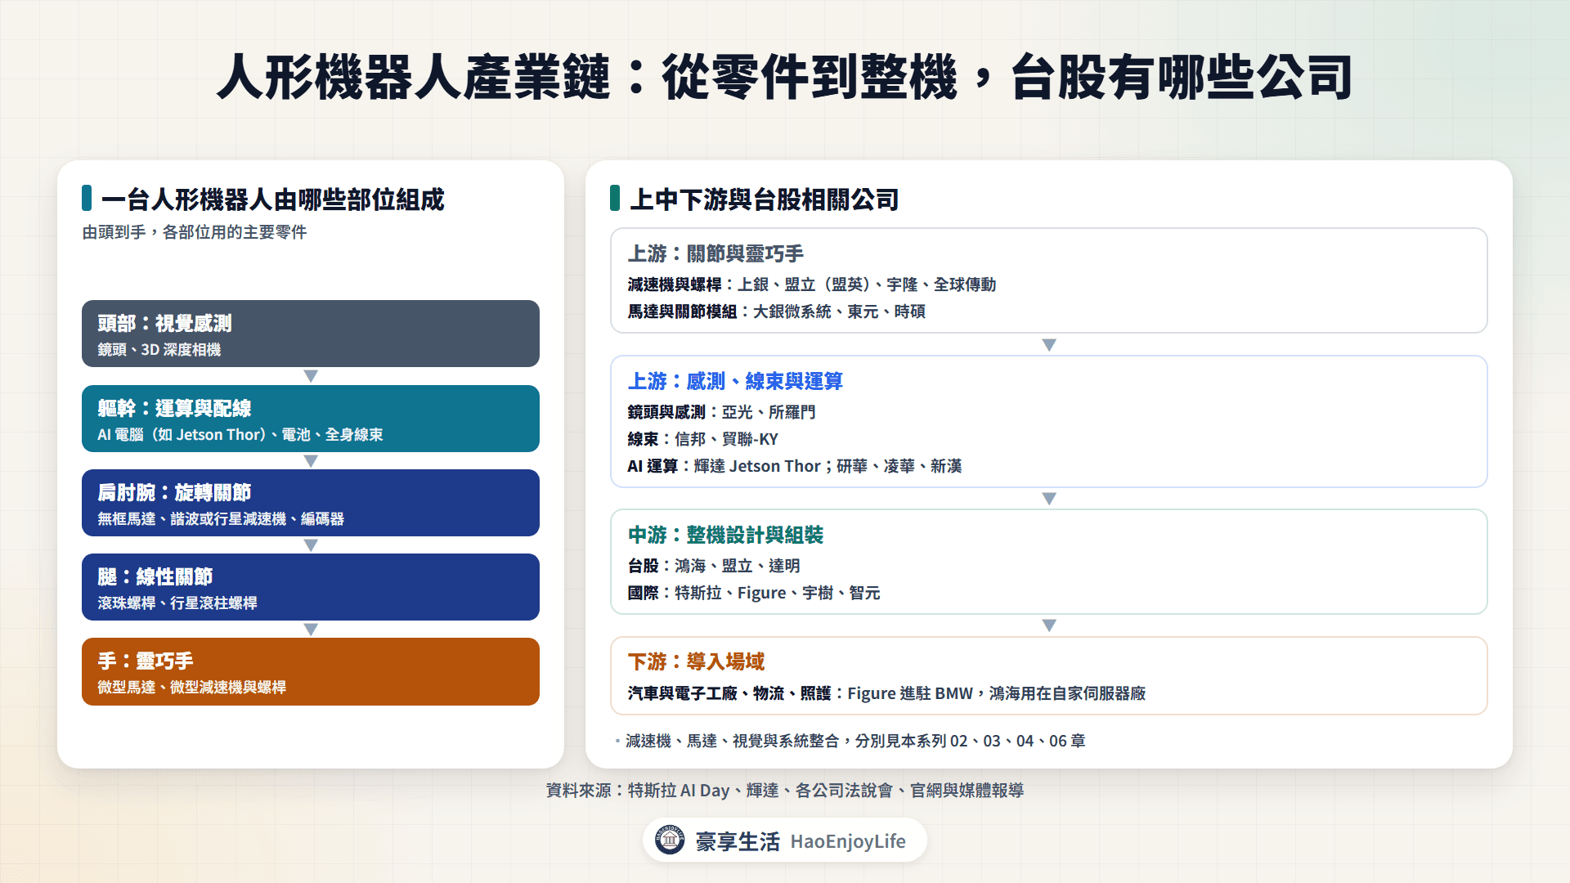The height and width of the screenshot is (883, 1570).
Task: Click the line starting 馬達與關節模組
Action: (777, 312)
